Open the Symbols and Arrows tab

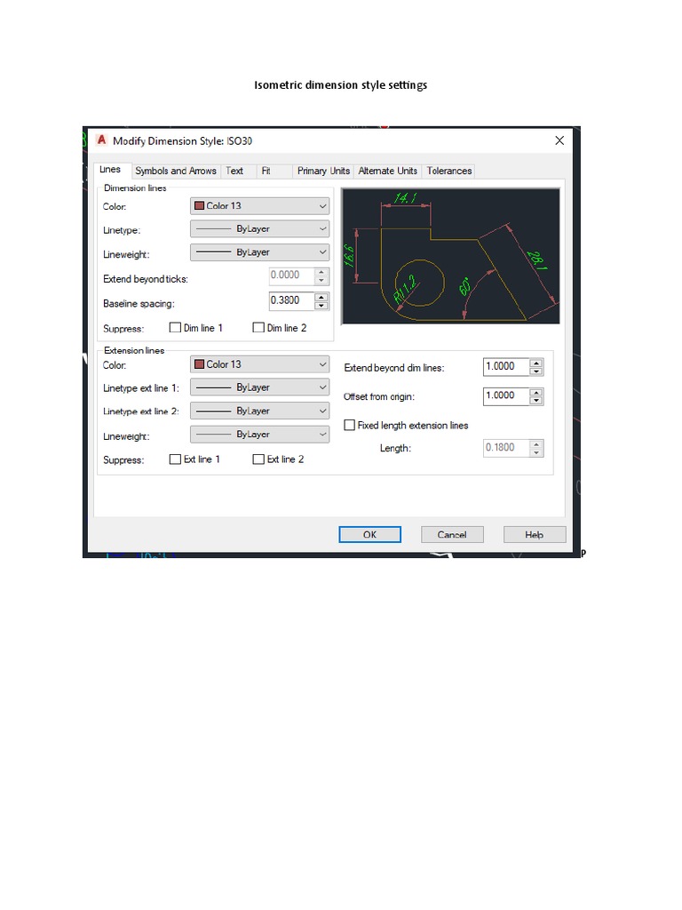tap(176, 171)
